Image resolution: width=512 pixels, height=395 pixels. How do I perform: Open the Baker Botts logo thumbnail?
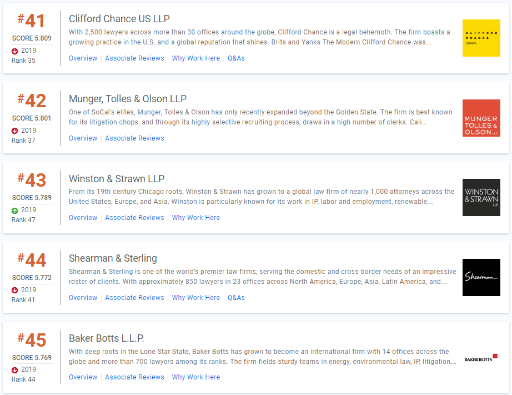coord(481,357)
